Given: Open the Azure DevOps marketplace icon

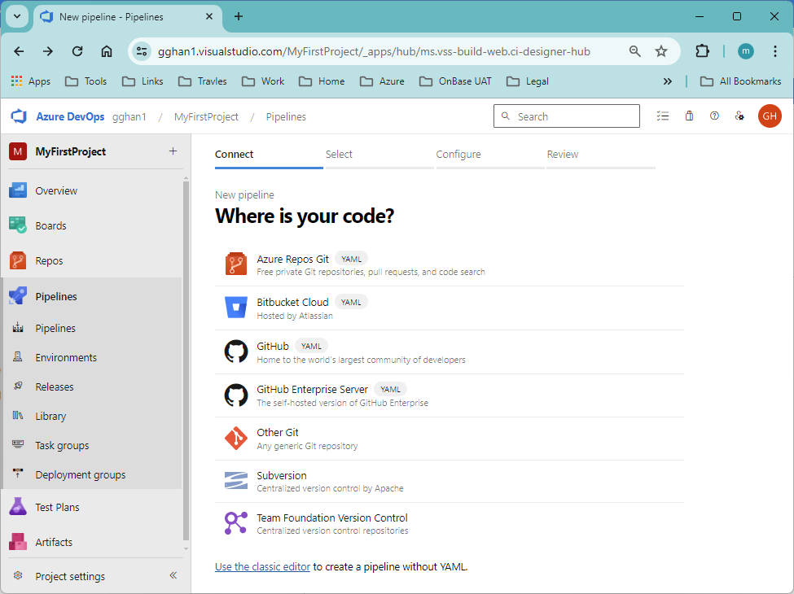Looking at the screenshot, I should pyautogui.click(x=689, y=116).
